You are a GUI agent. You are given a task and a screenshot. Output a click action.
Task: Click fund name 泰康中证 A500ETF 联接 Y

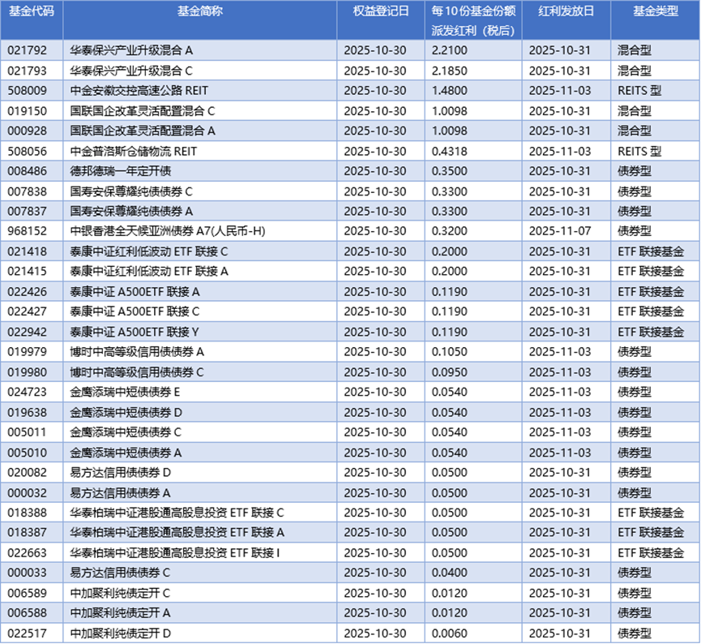(135, 332)
